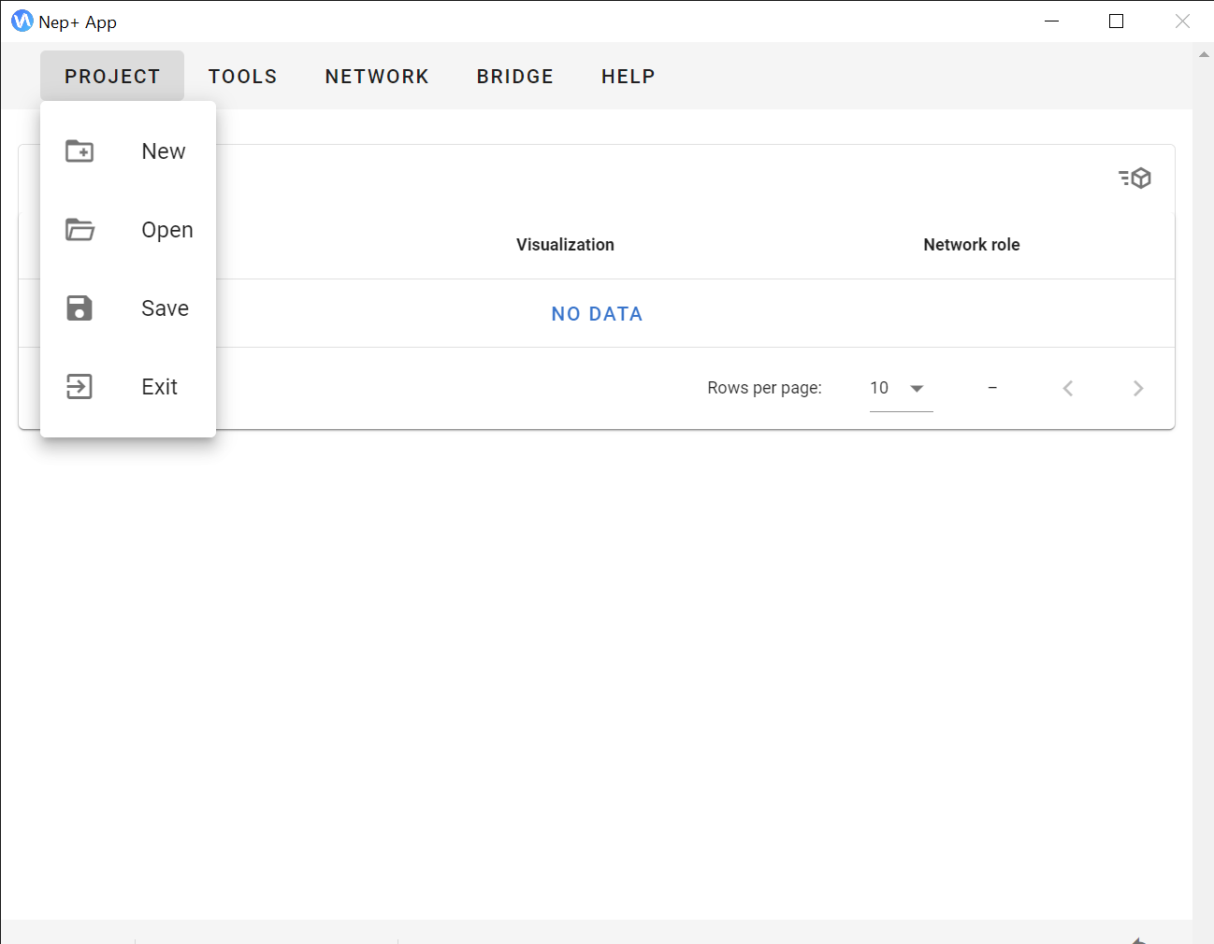Click the cube list icon above table

[1135, 179]
